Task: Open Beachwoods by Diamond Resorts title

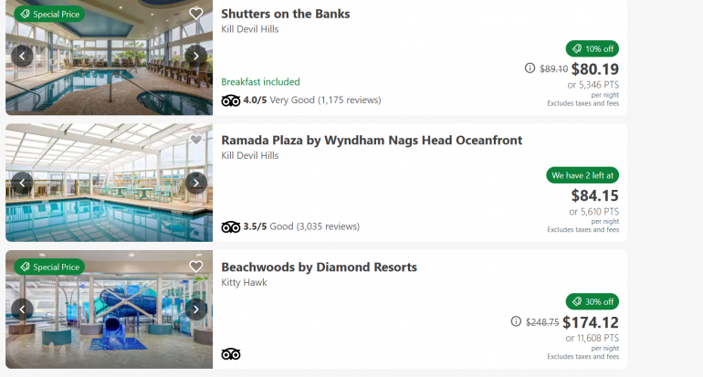Action: (319, 267)
